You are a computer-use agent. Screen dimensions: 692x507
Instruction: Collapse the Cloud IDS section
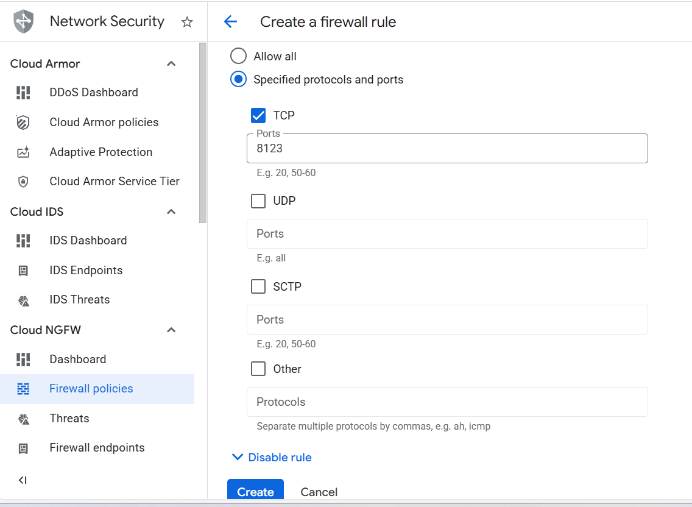(x=171, y=212)
